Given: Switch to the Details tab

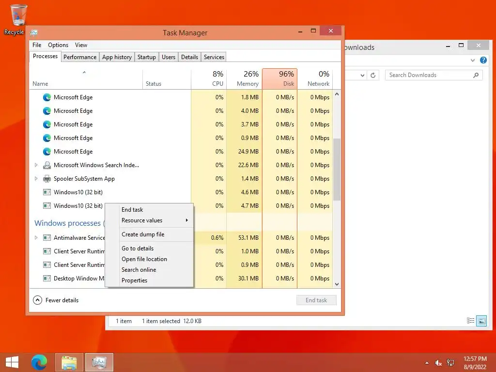Looking at the screenshot, I should (x=189, y=57).
